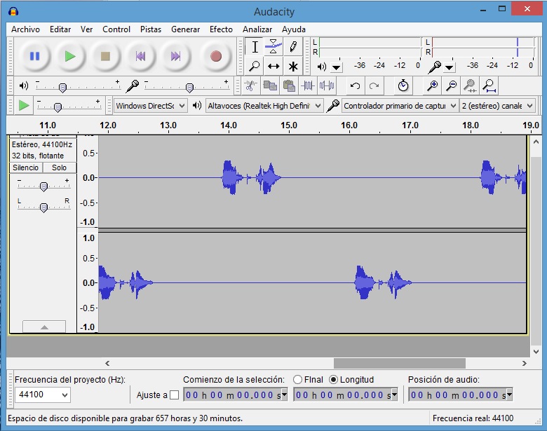The image size is (547, 431).
Task: Select the Final radio button
Action: click(297, 379)
